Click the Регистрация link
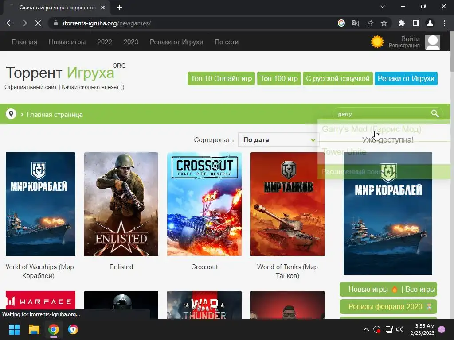This screenshot has width=454, height=340. click(404, 46)
